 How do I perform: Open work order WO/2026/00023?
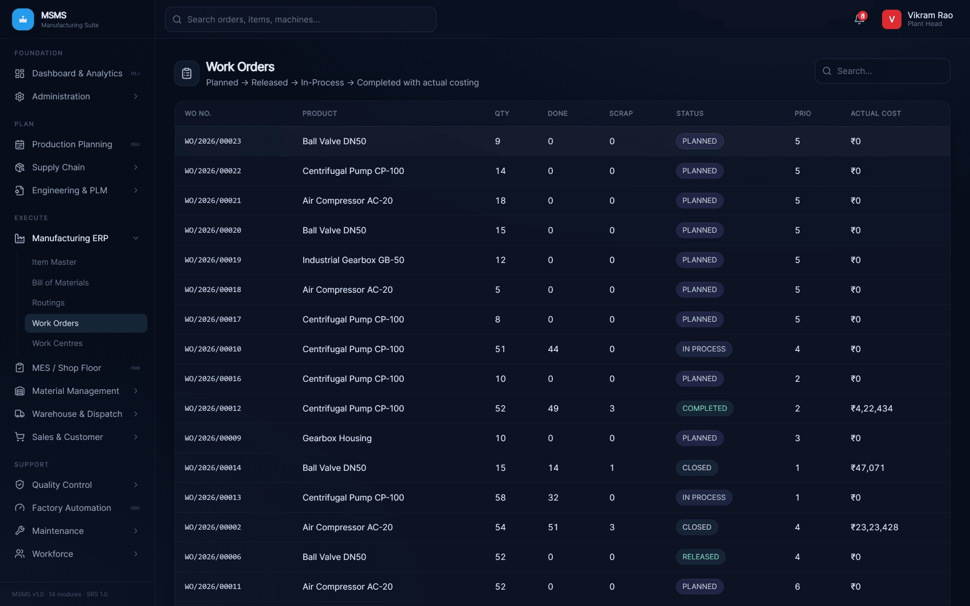click(x=213, y=141)
